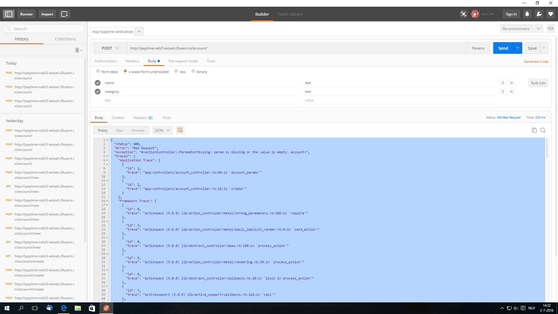Switch to Collections tab
Viewport: 558px width, 314px height.
point(65,39)
